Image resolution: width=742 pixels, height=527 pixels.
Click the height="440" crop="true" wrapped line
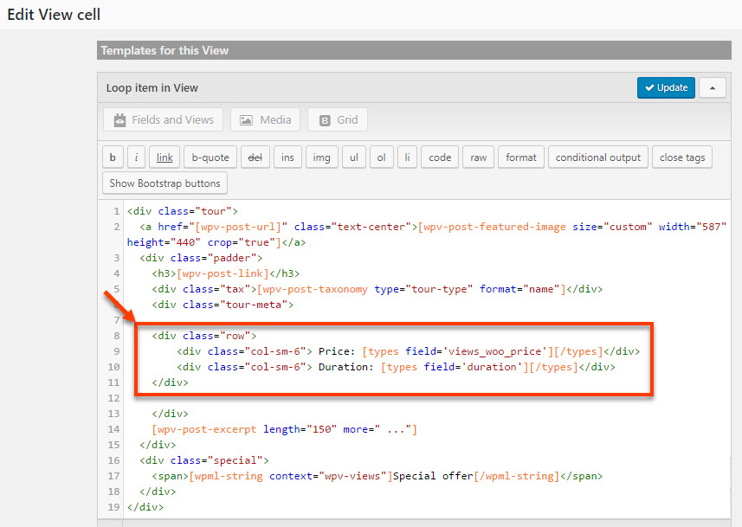coord(216,242)
